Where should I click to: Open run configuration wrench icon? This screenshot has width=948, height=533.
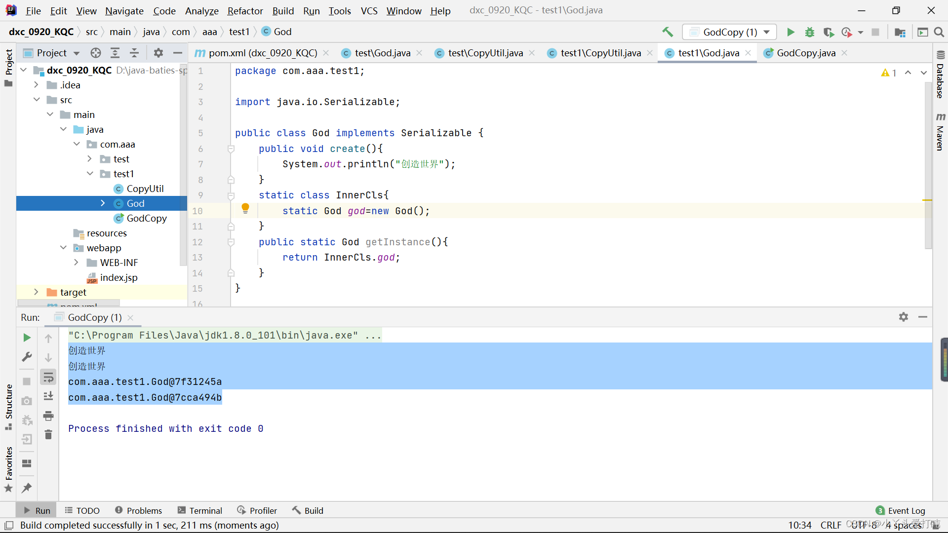[x=27, y=357]
